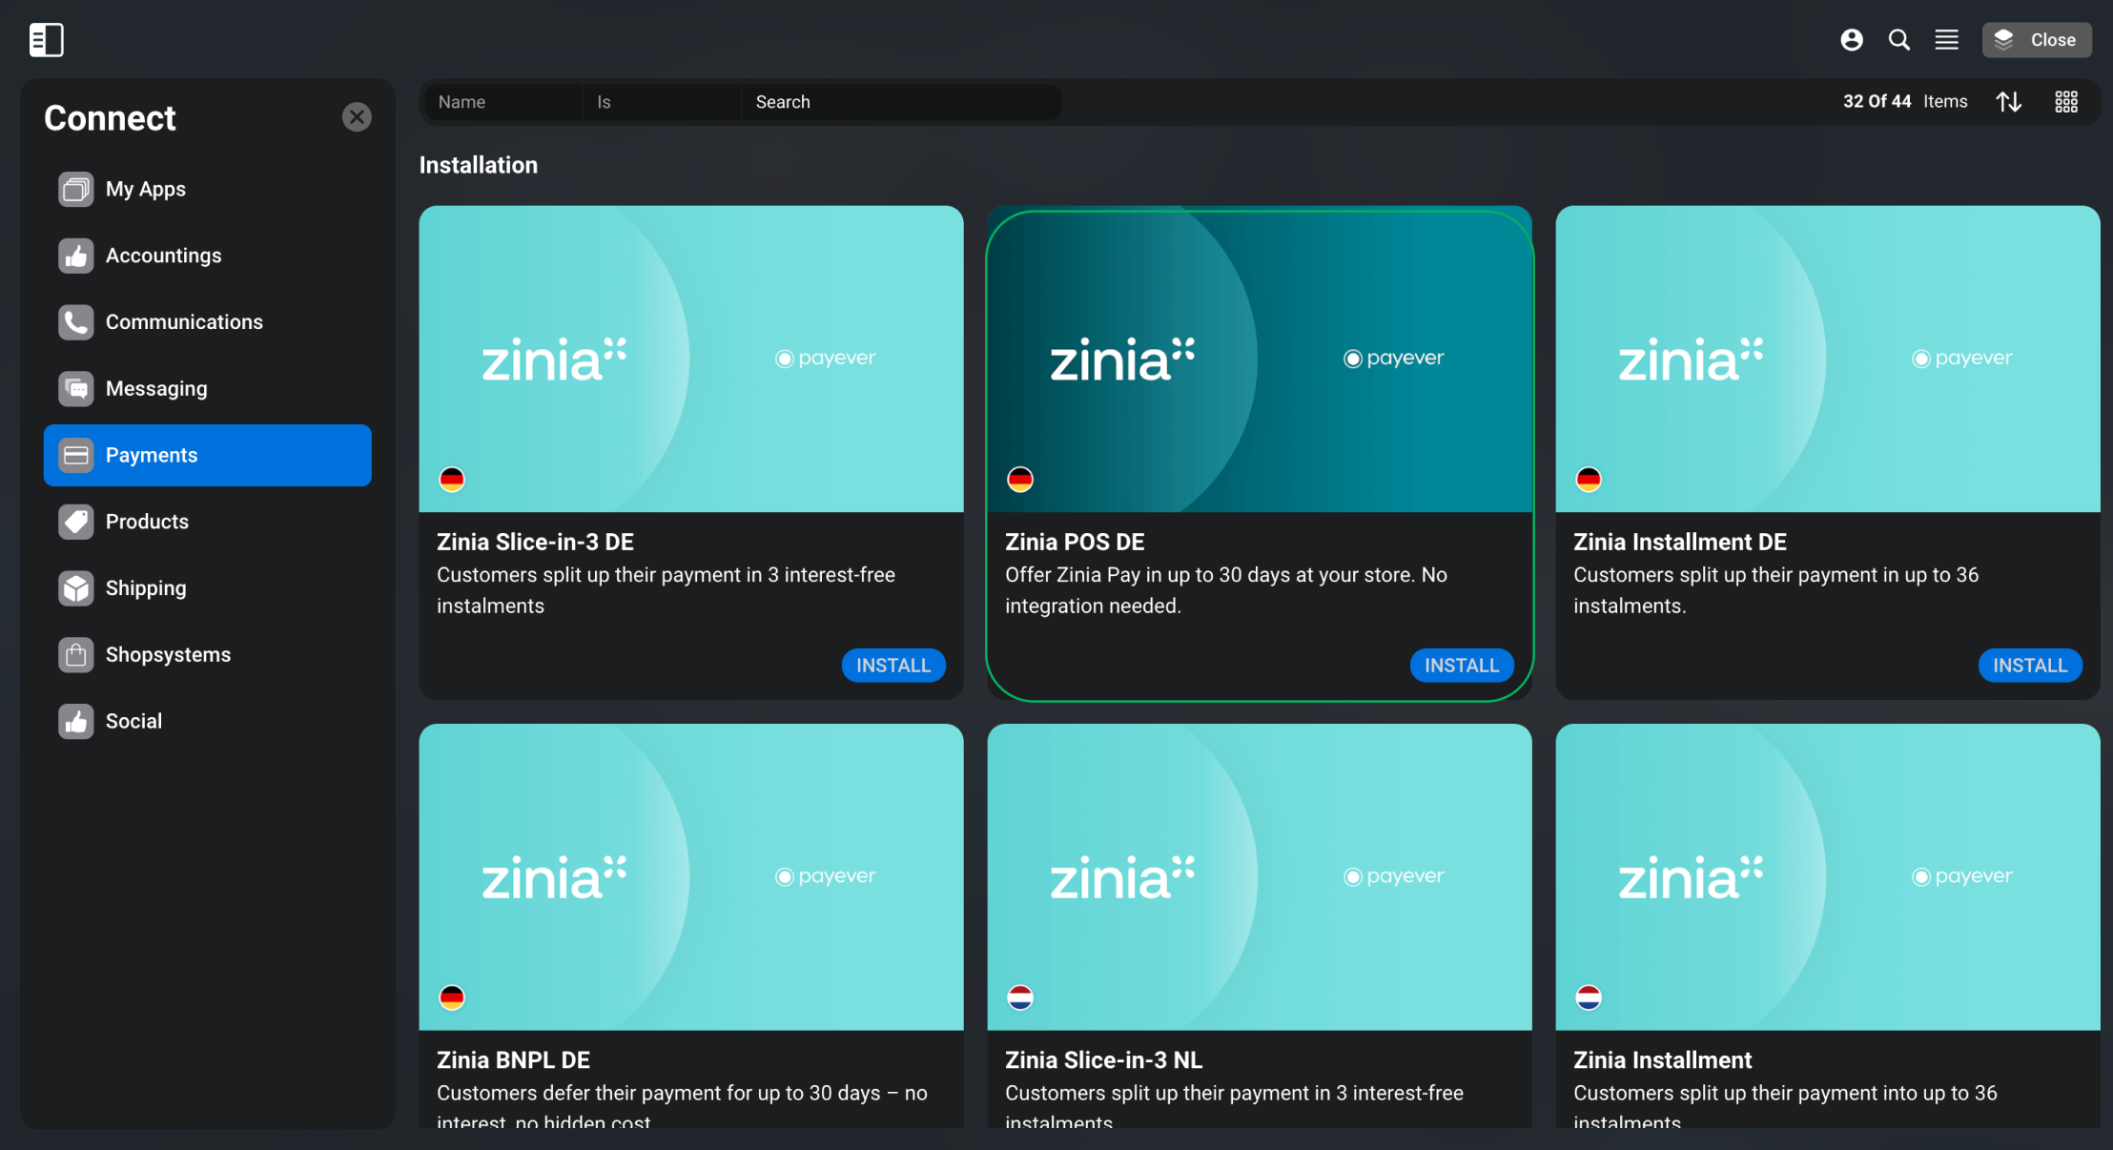Close the Connect sidebar with X
Viewport: 2113px width, 1150px height.
coord(357,117)
